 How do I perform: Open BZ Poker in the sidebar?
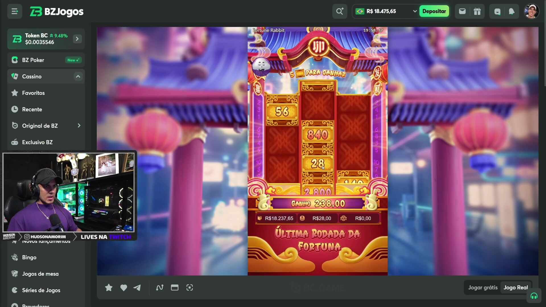[46, 60]
